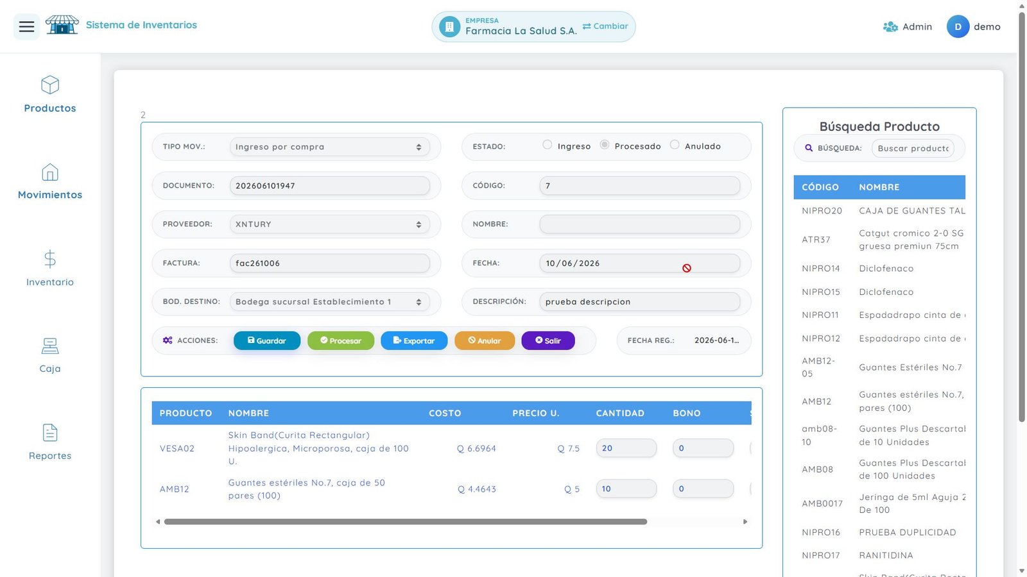Click the Sistema de Inventarios title
This screenshot has height=577, width=1027.
tap(141, 25)
